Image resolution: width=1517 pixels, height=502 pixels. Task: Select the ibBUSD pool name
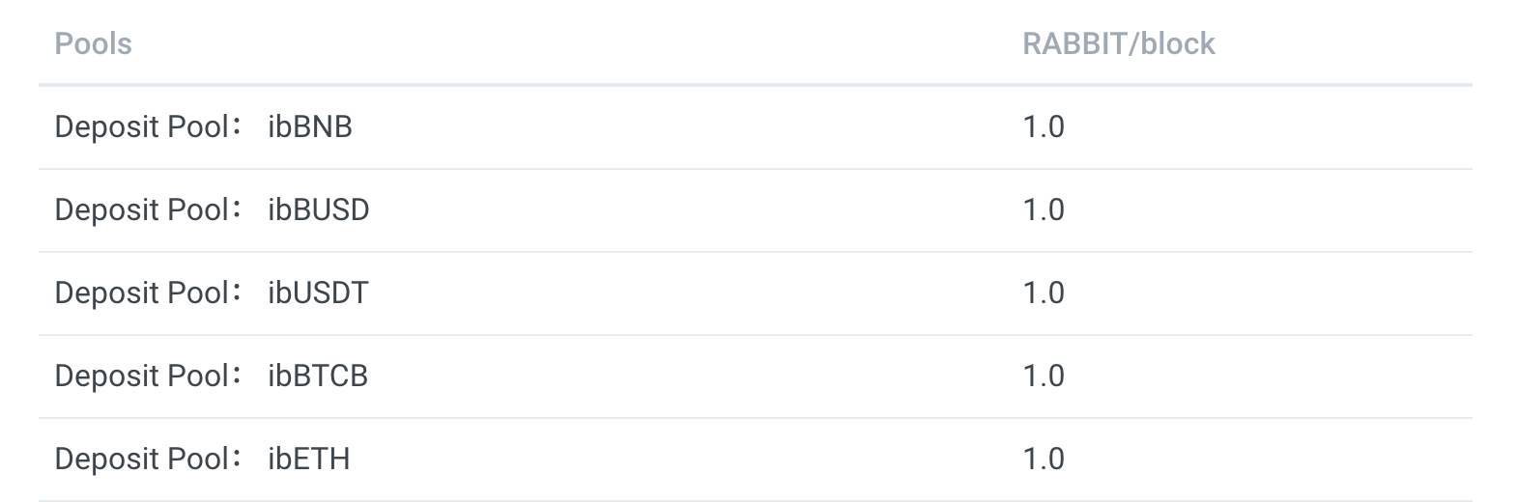pyautogui.click(x=318, y=209)
